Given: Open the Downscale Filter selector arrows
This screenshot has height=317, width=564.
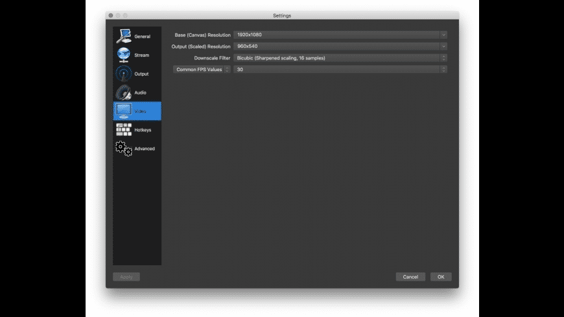Looking at the screenshot, I should (443, 58).
